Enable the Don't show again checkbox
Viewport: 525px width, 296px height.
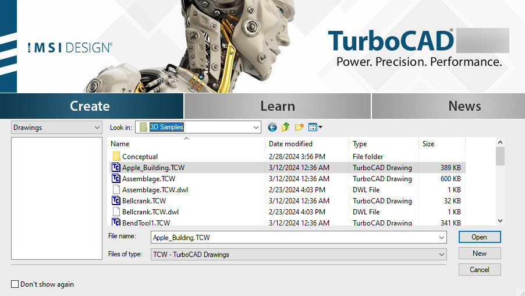pos(15,284)
